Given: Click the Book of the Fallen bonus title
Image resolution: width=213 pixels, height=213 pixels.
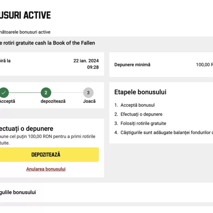Looking at the screenshot, I should tap(47, 43).
